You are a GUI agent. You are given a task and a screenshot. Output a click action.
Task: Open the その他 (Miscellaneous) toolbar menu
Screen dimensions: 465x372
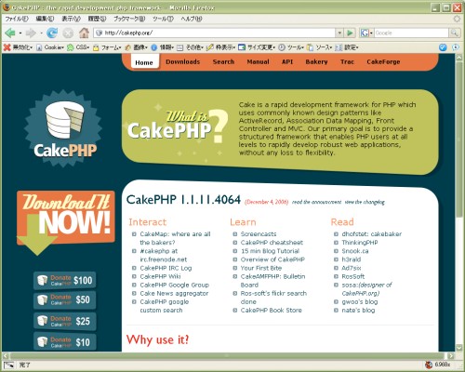pyautogui.click(x=190, y=47)
